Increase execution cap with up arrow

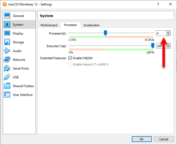pos(168,45)
